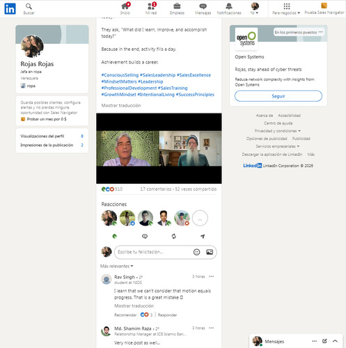
Task: Open the left sidebar profile photo
Action: (32, 46)
